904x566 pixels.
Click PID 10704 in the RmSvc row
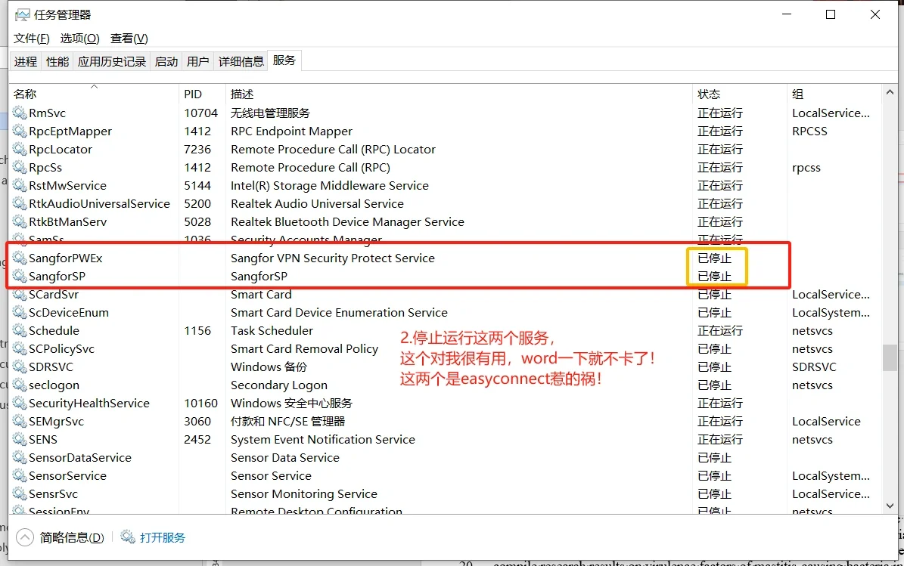200,113
